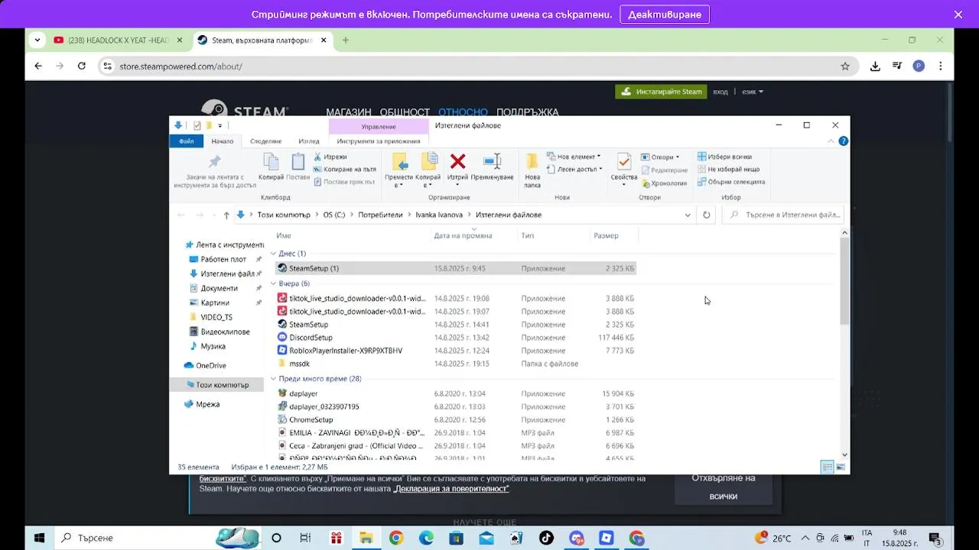Collapse the Днес (1) group
The width and height of the screenshot is (979, 550).
coord(273,254)
